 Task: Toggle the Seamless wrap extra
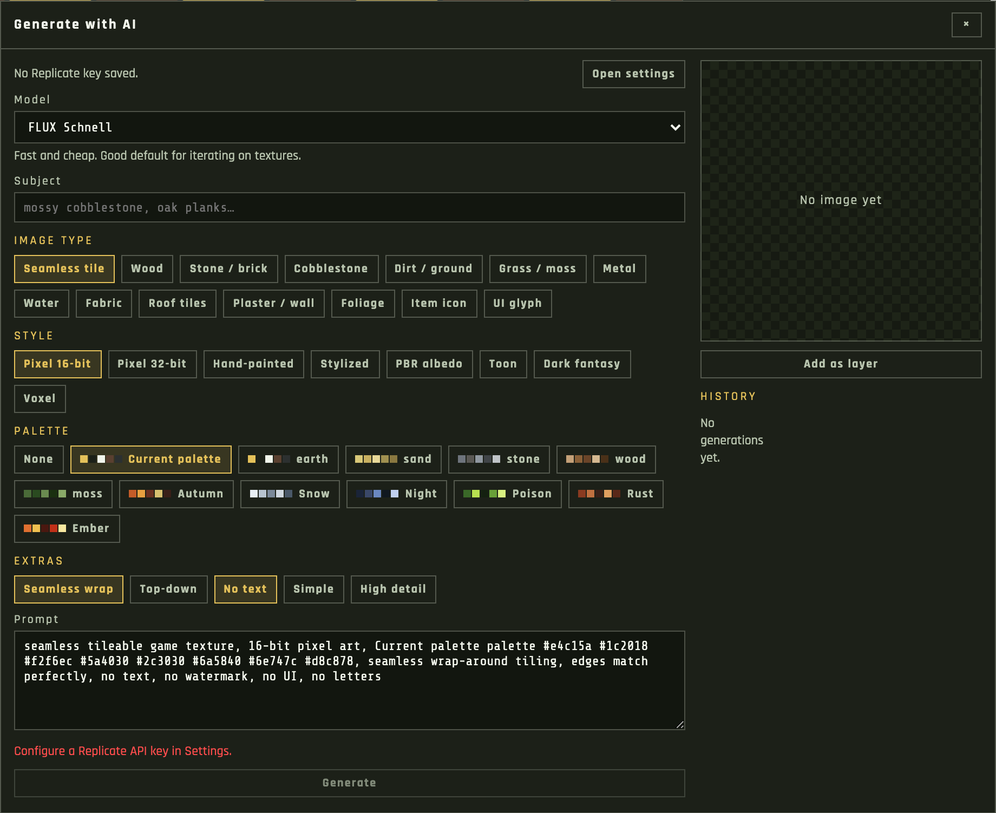click(68, 589)
